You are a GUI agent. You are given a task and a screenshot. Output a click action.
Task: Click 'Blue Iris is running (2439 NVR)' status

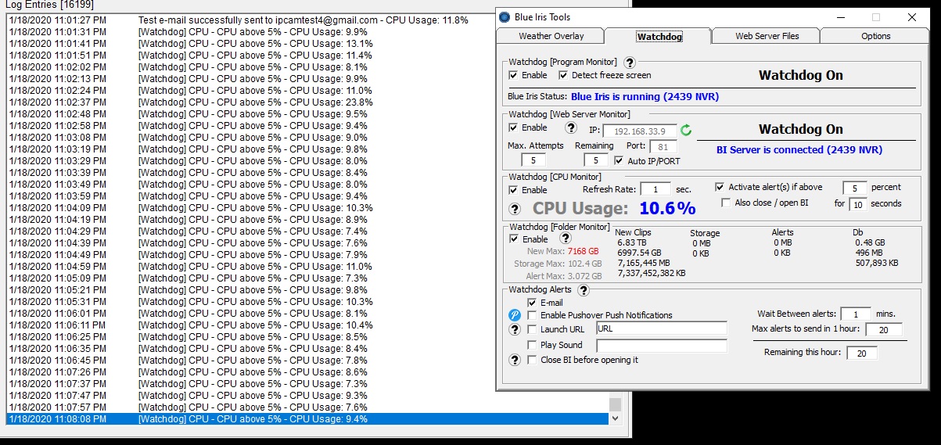(x=645, y=97)
